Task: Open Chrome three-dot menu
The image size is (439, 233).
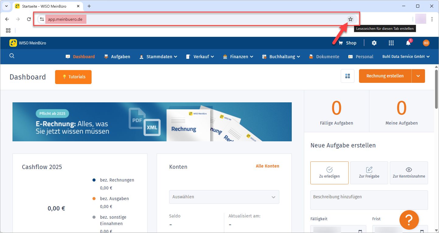Action: [432, 19]
